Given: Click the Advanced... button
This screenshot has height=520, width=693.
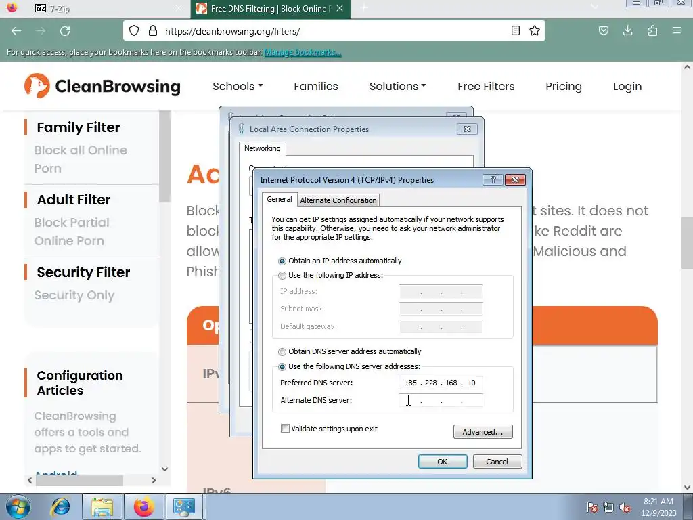Looking at the screenshot, I should pyautogui.click(x=483, y=432).
